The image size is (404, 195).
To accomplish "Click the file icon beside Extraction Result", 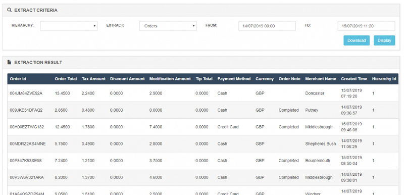I will click(x=10, y=62).
